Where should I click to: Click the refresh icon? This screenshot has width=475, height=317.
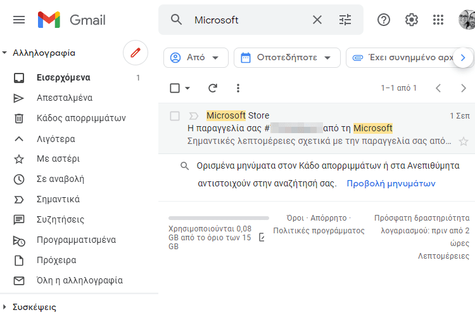(213, 88)
